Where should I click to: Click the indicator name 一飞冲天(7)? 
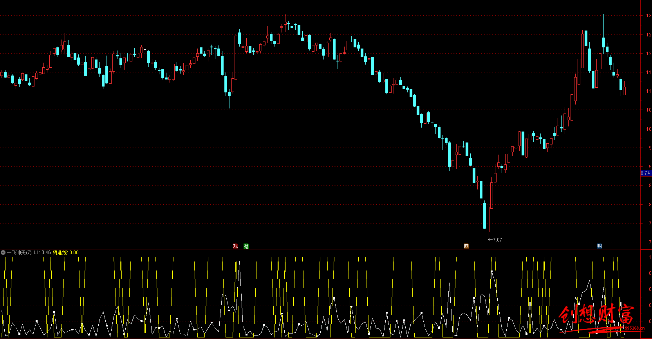[x=19, y=252]
